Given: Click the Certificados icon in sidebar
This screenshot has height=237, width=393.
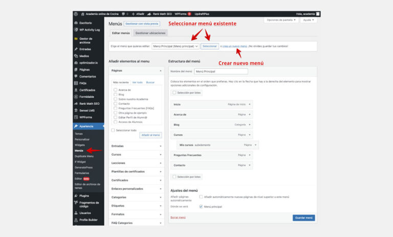Looking at the screenshot, I should point(76,90).
